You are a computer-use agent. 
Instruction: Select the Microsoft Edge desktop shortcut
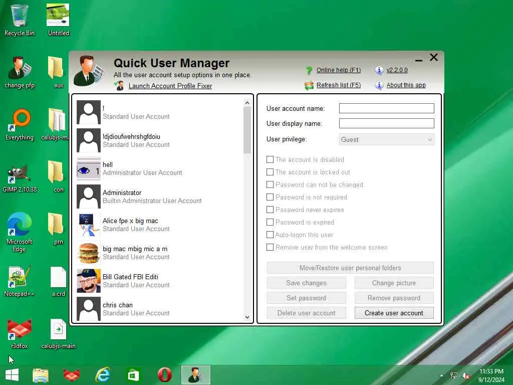click(x=20, y=232)
